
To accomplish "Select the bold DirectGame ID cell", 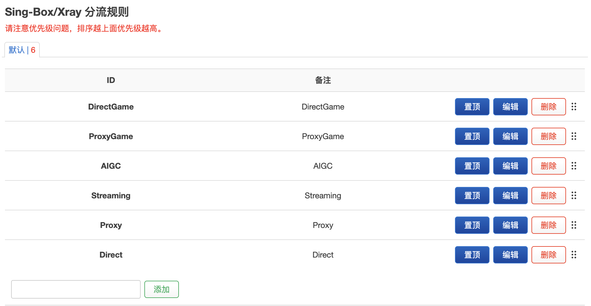I will [x=111, y=107].
